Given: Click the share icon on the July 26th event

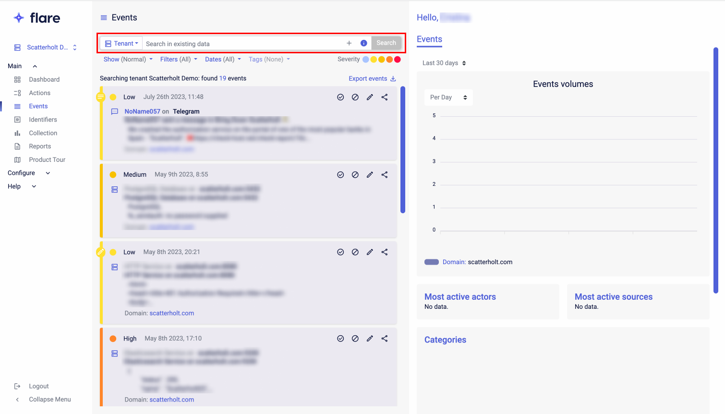Looking at the screenshot, I should click(x=385, y=97).
